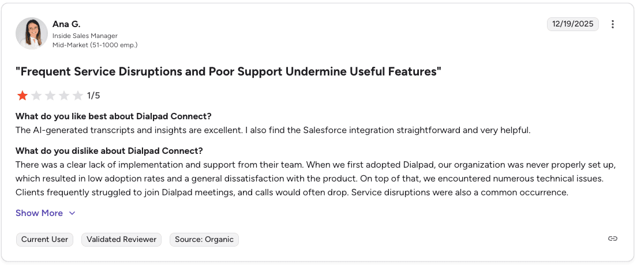Screen dimensions: 637x265
Task: Click the 1/5 rating text
Action: click(x=93, y=96)
